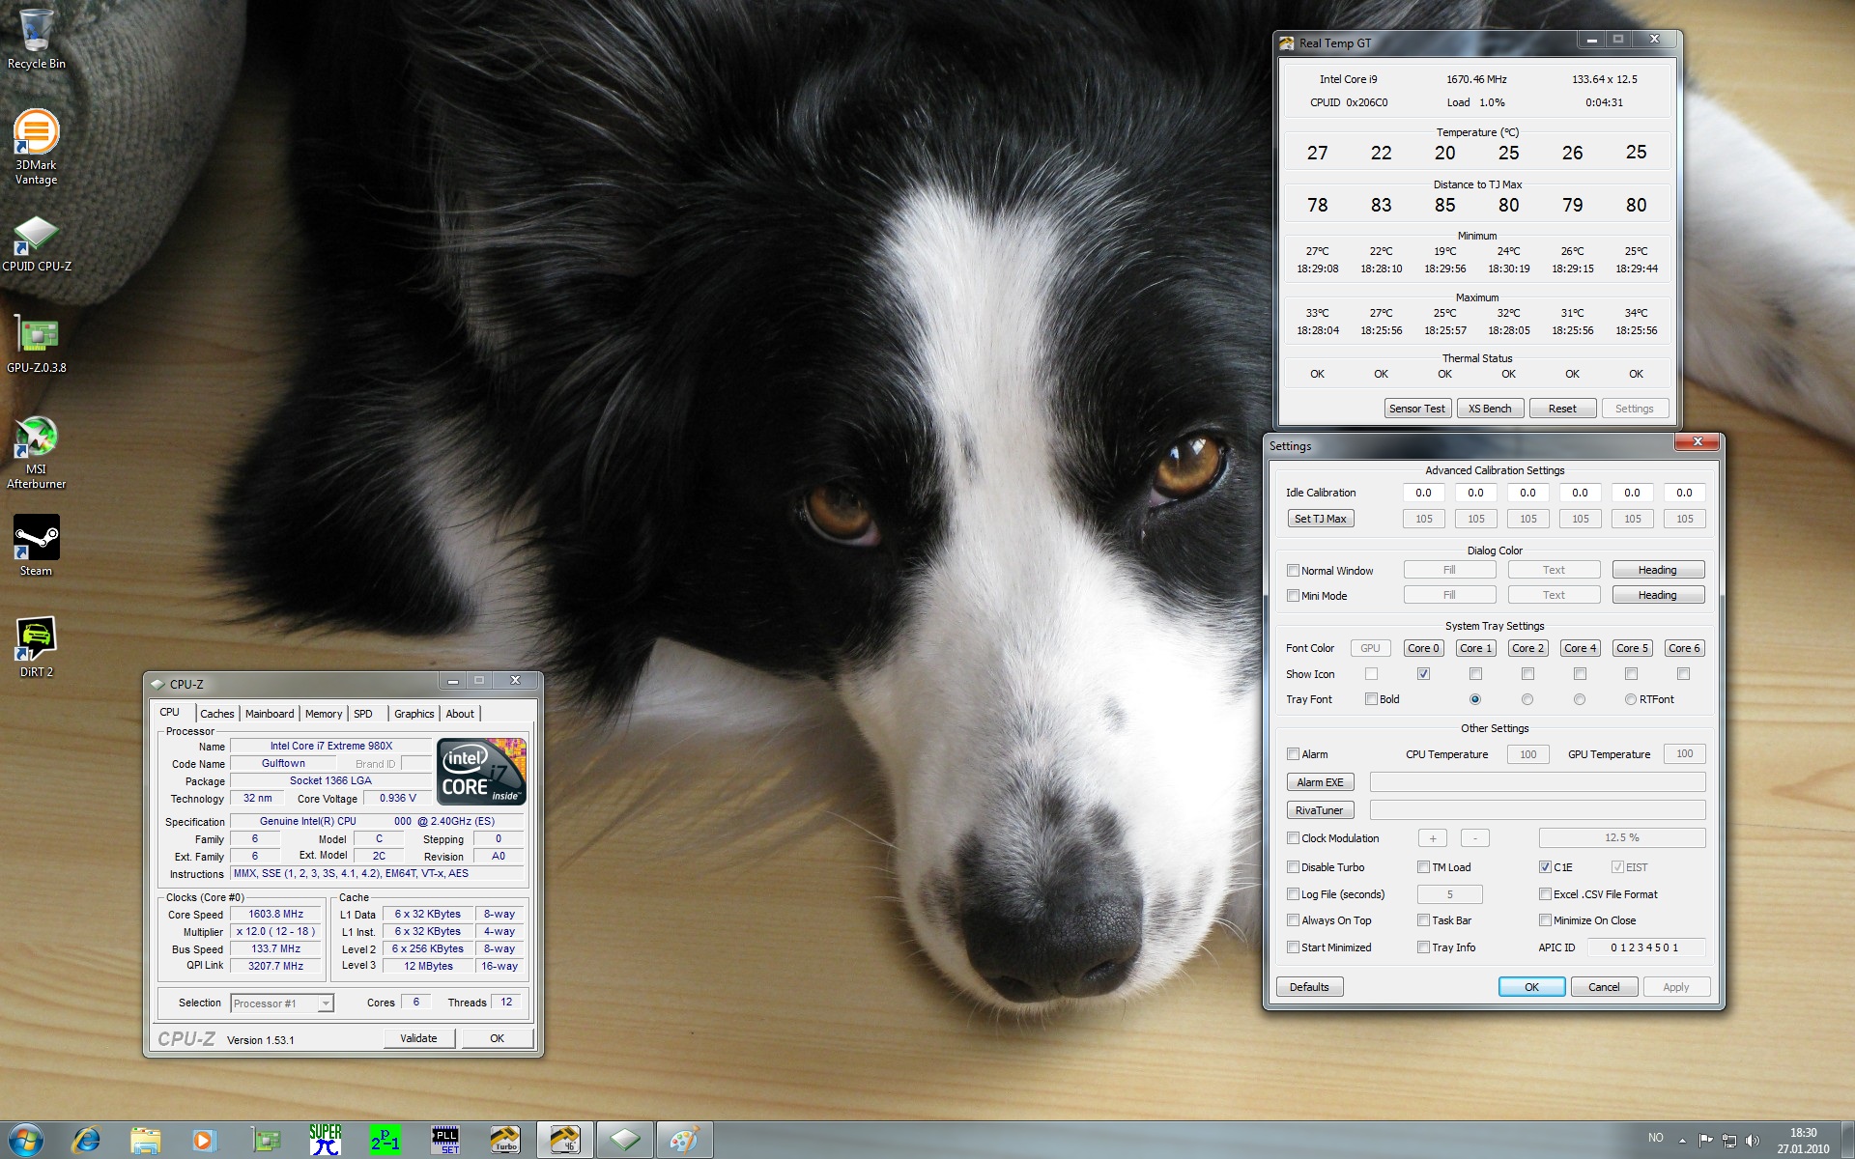Click Normal Window Heading color button
Viewport: 1855px width, 1159px height.
pos(1657,570)
